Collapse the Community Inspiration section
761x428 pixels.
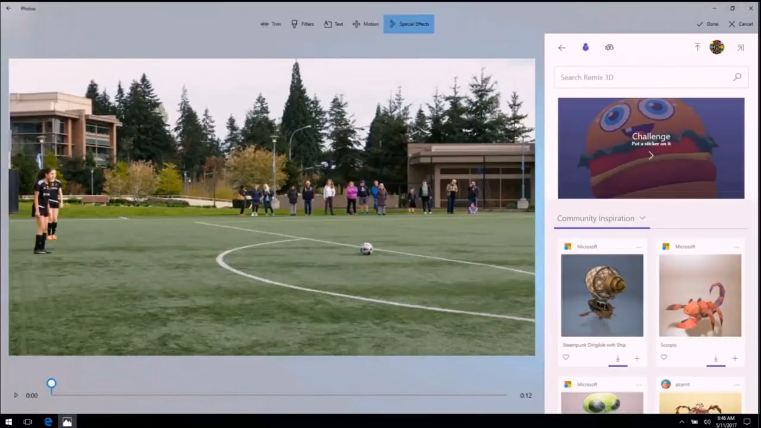643,218
